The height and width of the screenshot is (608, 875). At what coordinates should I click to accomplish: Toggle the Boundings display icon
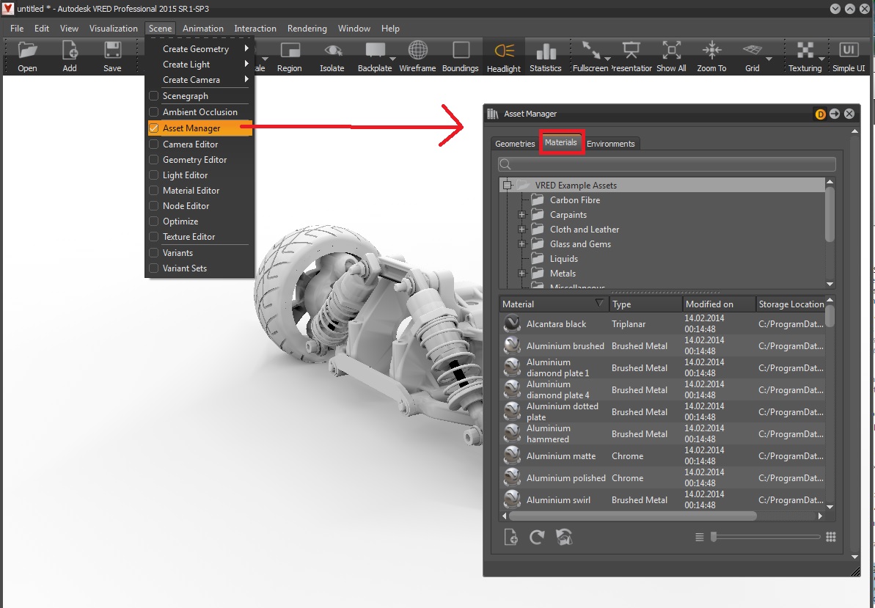(461, 56)
